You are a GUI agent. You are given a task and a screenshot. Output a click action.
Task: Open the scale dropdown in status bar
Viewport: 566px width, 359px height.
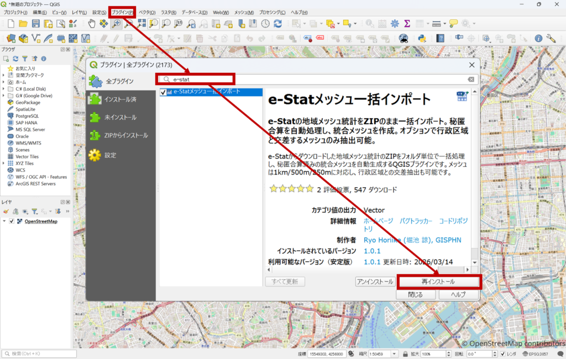[x=394, y=353]
